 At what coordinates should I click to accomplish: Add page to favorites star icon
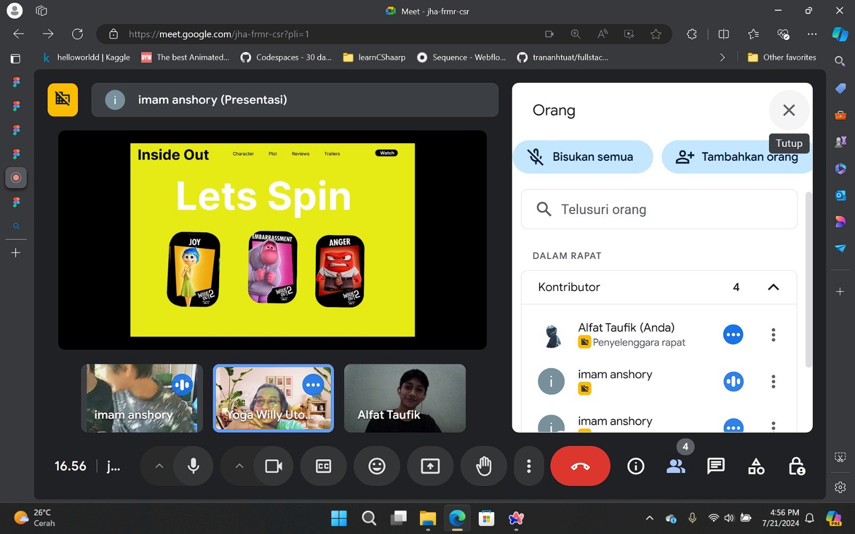[x=656, y=34]
